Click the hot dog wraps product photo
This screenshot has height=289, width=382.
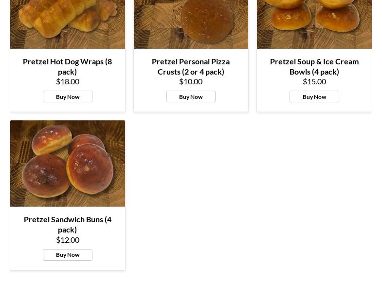pos(68,24)
